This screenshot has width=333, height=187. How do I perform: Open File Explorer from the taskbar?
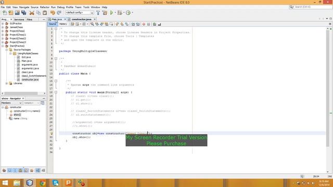[x=17, y=183]
